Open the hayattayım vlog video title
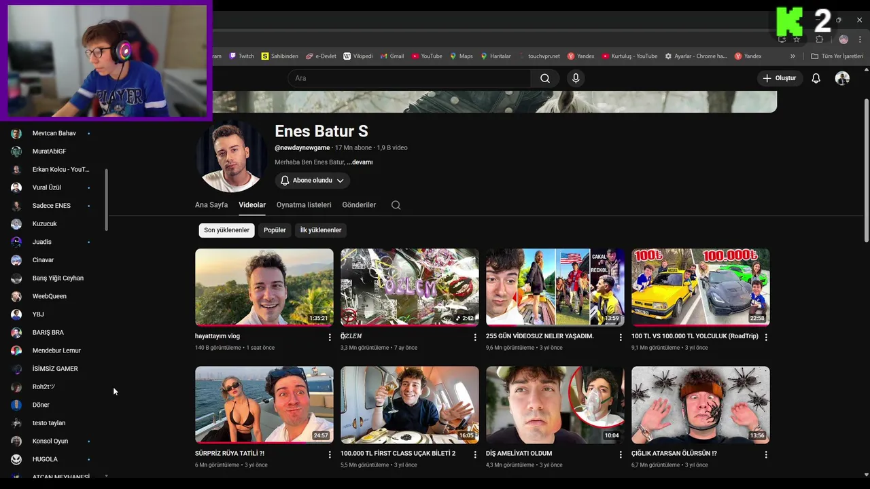 tap(217, 336)
